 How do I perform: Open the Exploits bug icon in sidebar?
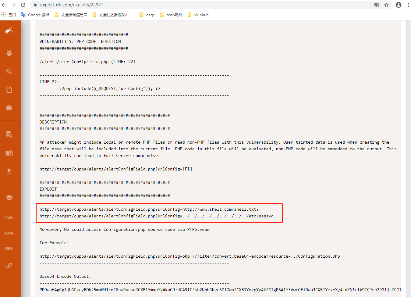point(9,53)
